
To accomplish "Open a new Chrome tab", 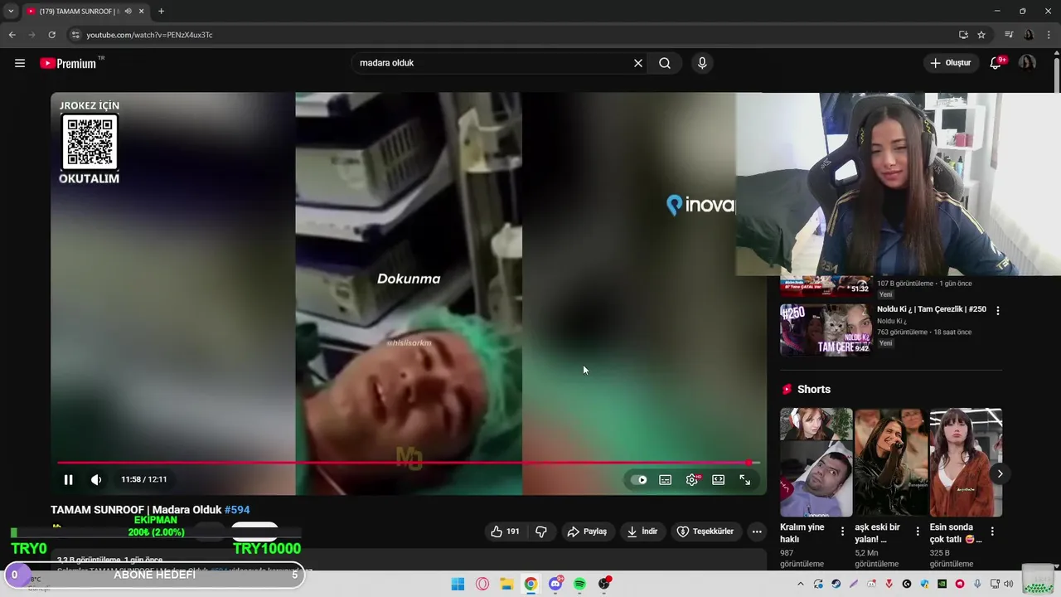I will click(x=161, y=12).
